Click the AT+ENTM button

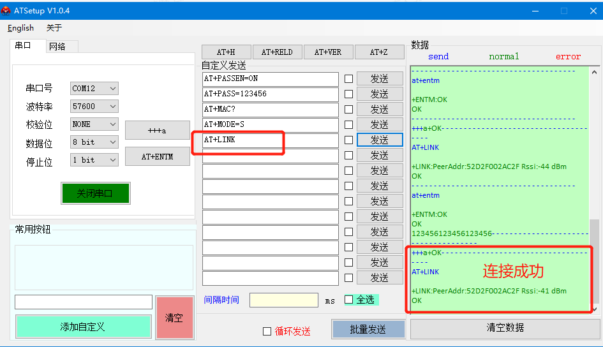click(157, 156)
